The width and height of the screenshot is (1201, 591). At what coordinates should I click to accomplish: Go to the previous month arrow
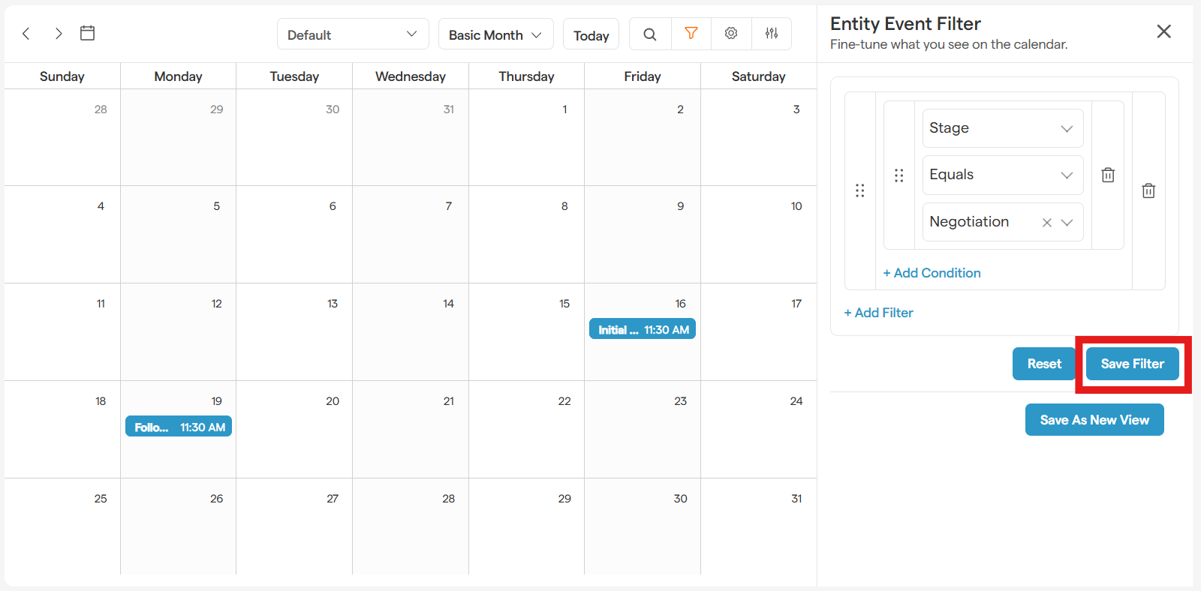pos(26,34)
